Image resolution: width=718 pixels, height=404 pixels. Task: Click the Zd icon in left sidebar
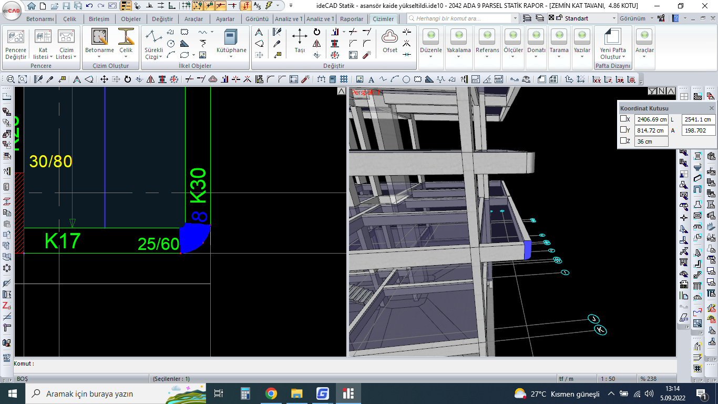click(6, 306)
